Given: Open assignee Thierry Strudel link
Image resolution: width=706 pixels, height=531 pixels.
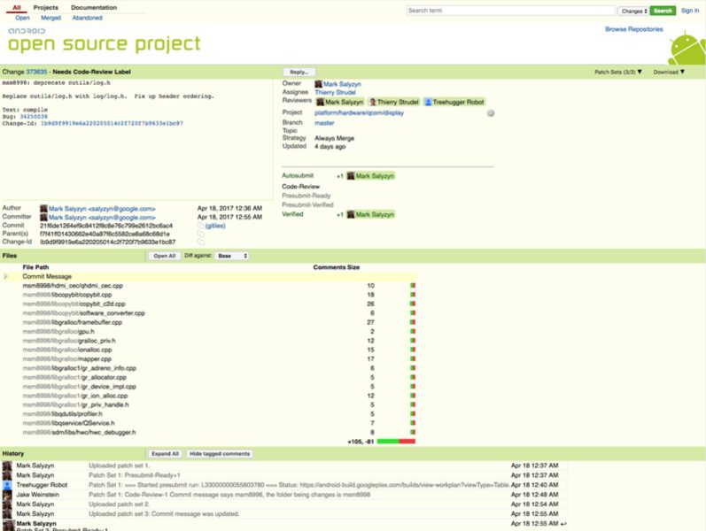Looking at the screenshot, I should coord(335,92).
